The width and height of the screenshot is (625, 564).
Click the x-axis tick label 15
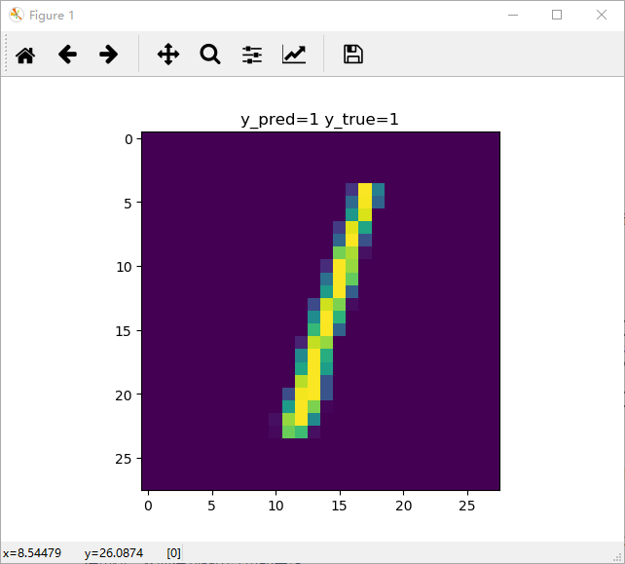(x=340, y=507)
